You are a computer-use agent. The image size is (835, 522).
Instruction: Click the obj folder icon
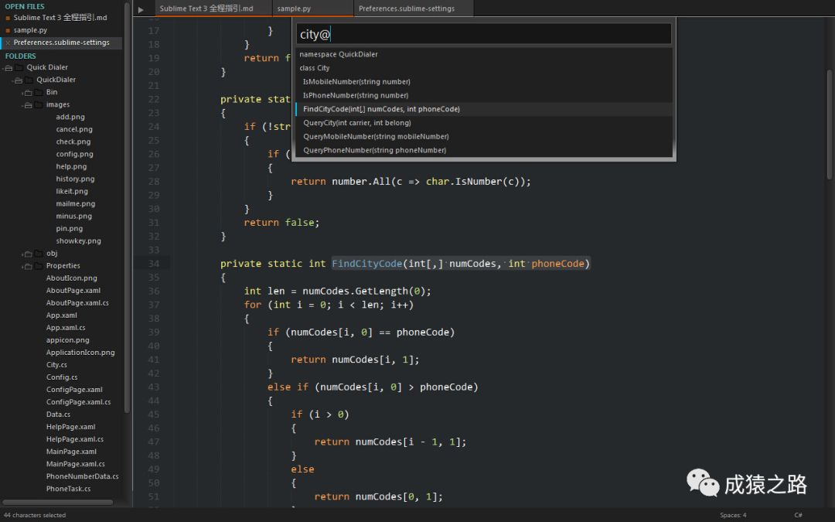pyautogui.click(x=39, y=254)
